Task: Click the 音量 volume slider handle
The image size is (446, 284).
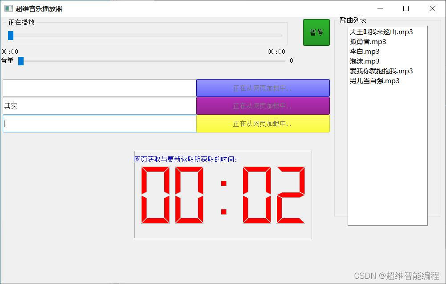Action: [21, 61]
